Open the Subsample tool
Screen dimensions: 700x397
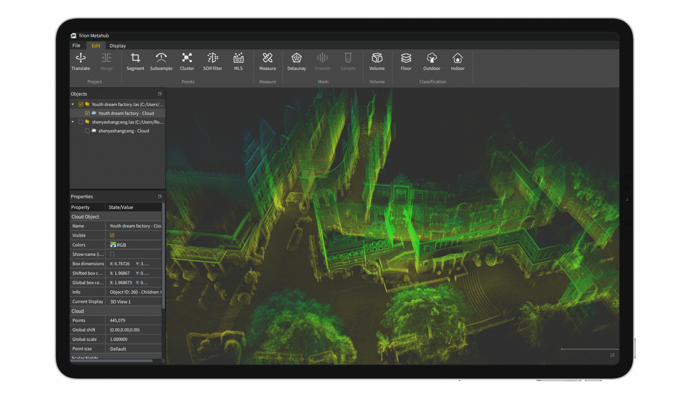click(x=161, y=62)
